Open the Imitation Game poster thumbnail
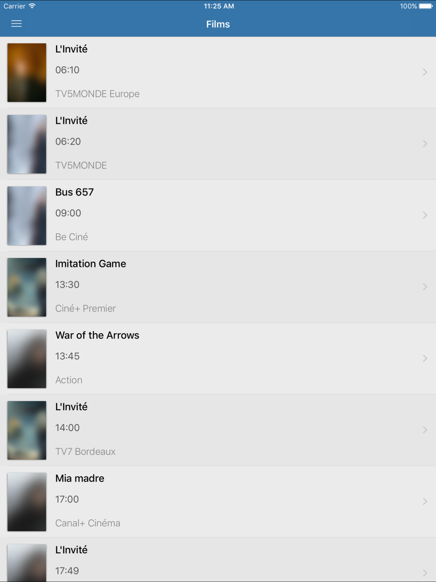This screenshot has width=436, height=582. (x=27, y=287)
